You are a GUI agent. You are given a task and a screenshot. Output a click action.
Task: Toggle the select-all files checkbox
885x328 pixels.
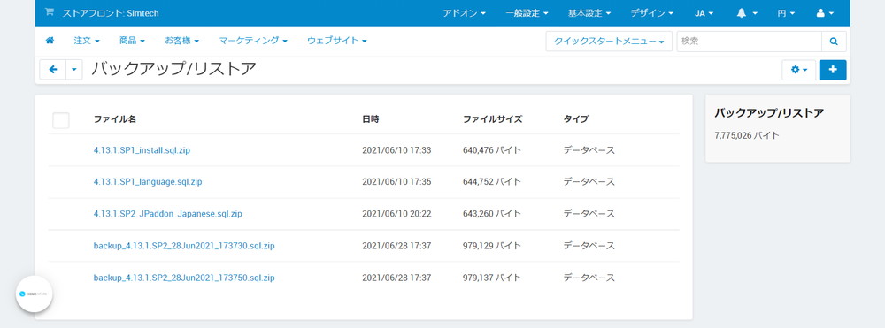pyautogui.click(x=61, y=120)
